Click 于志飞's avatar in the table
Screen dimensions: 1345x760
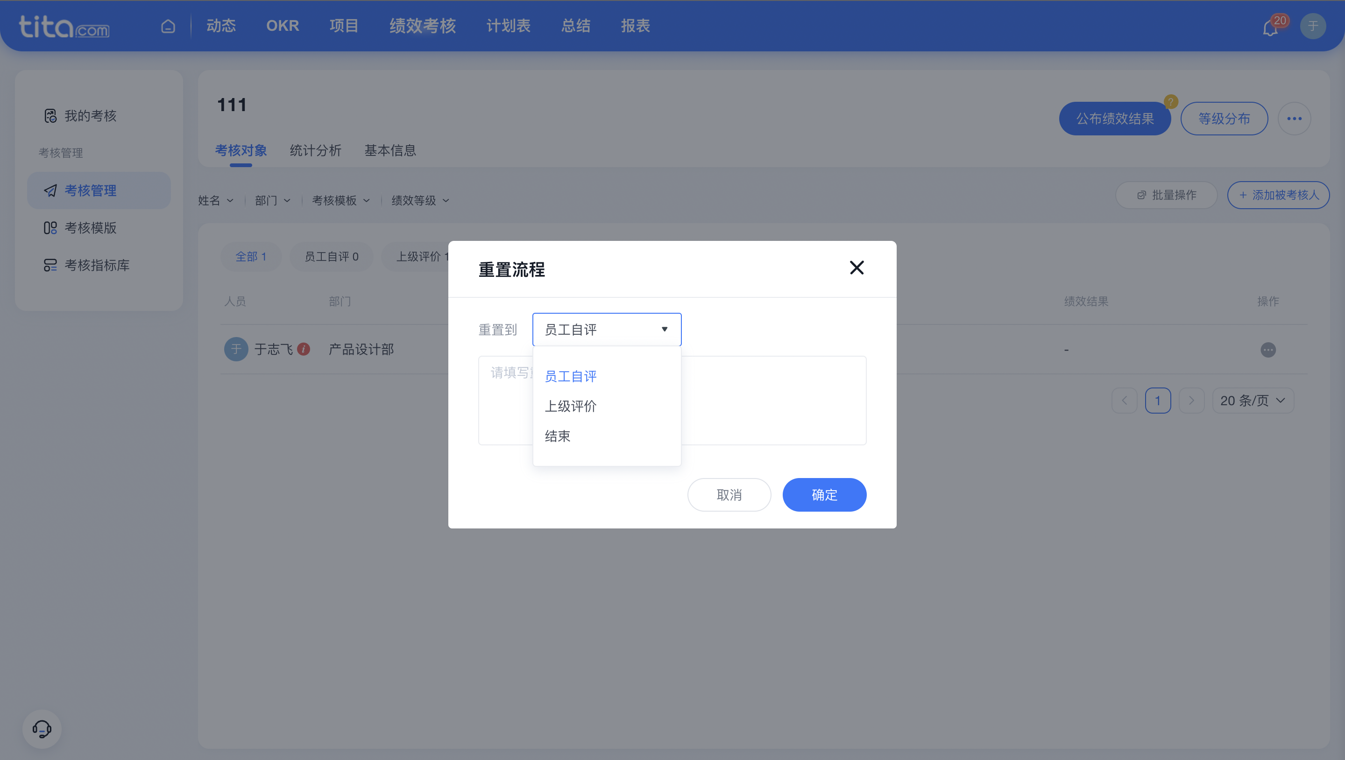236,349
